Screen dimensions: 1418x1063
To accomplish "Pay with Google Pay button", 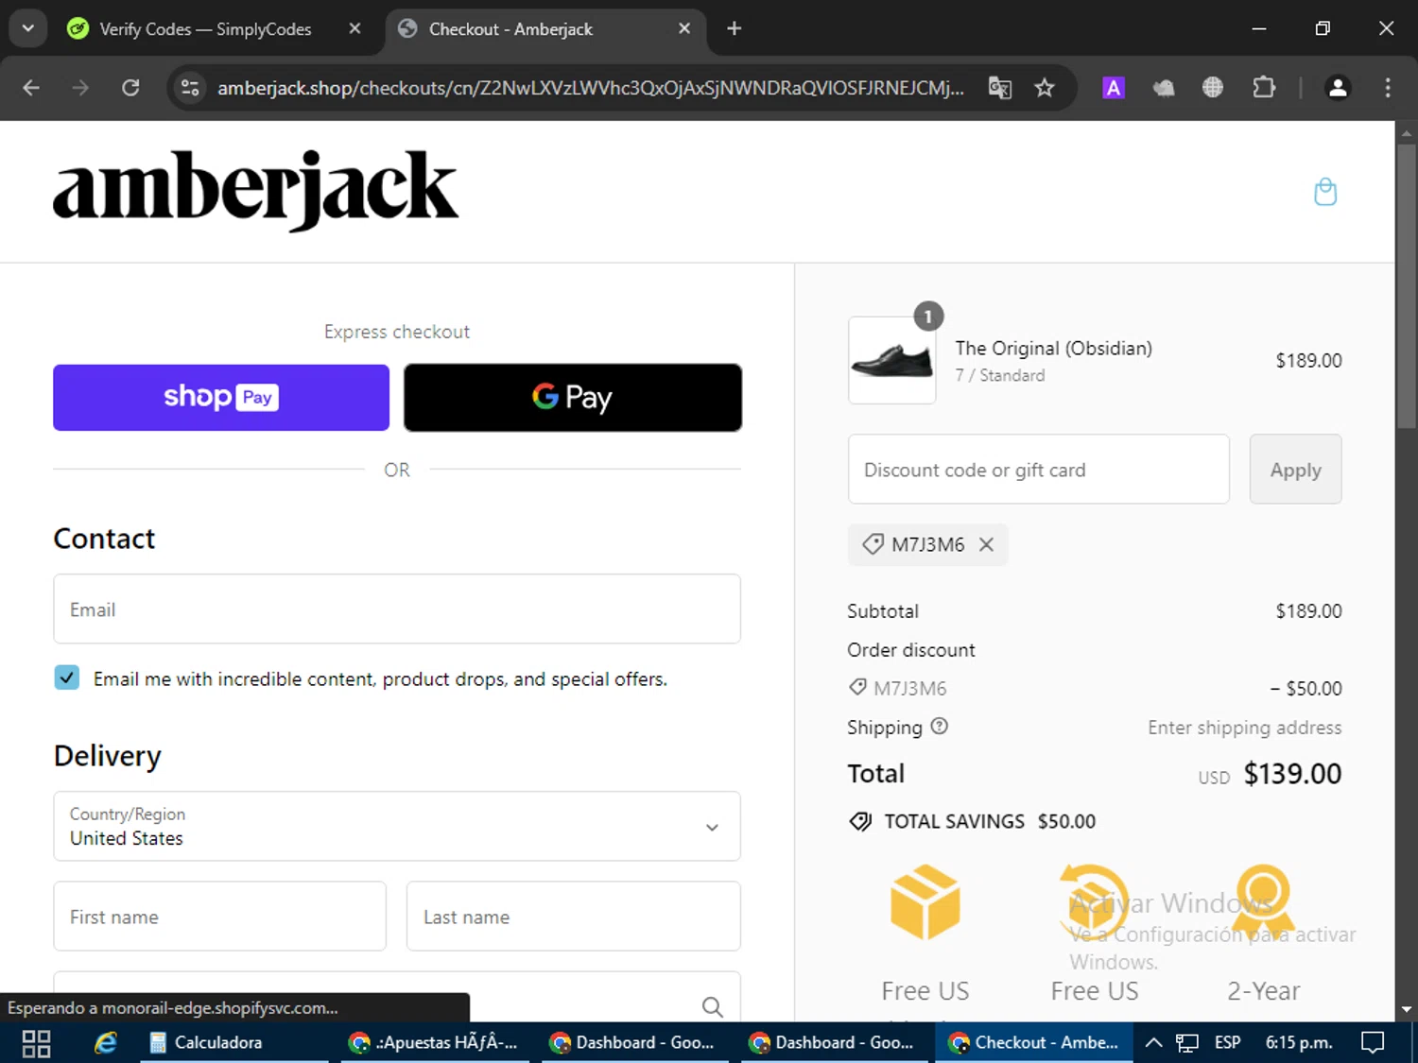I will pos(573,398).
